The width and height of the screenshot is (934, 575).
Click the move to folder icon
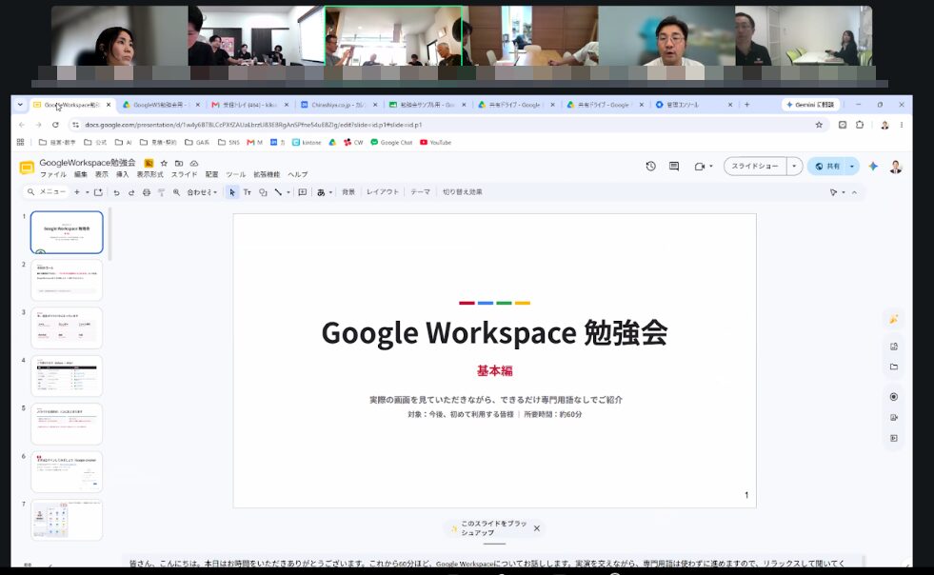[179, 163]
